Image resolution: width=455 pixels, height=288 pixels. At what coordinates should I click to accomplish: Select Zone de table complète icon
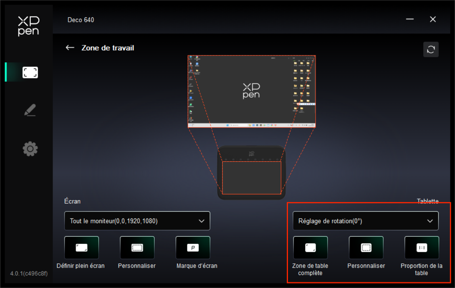pos(310,248)
